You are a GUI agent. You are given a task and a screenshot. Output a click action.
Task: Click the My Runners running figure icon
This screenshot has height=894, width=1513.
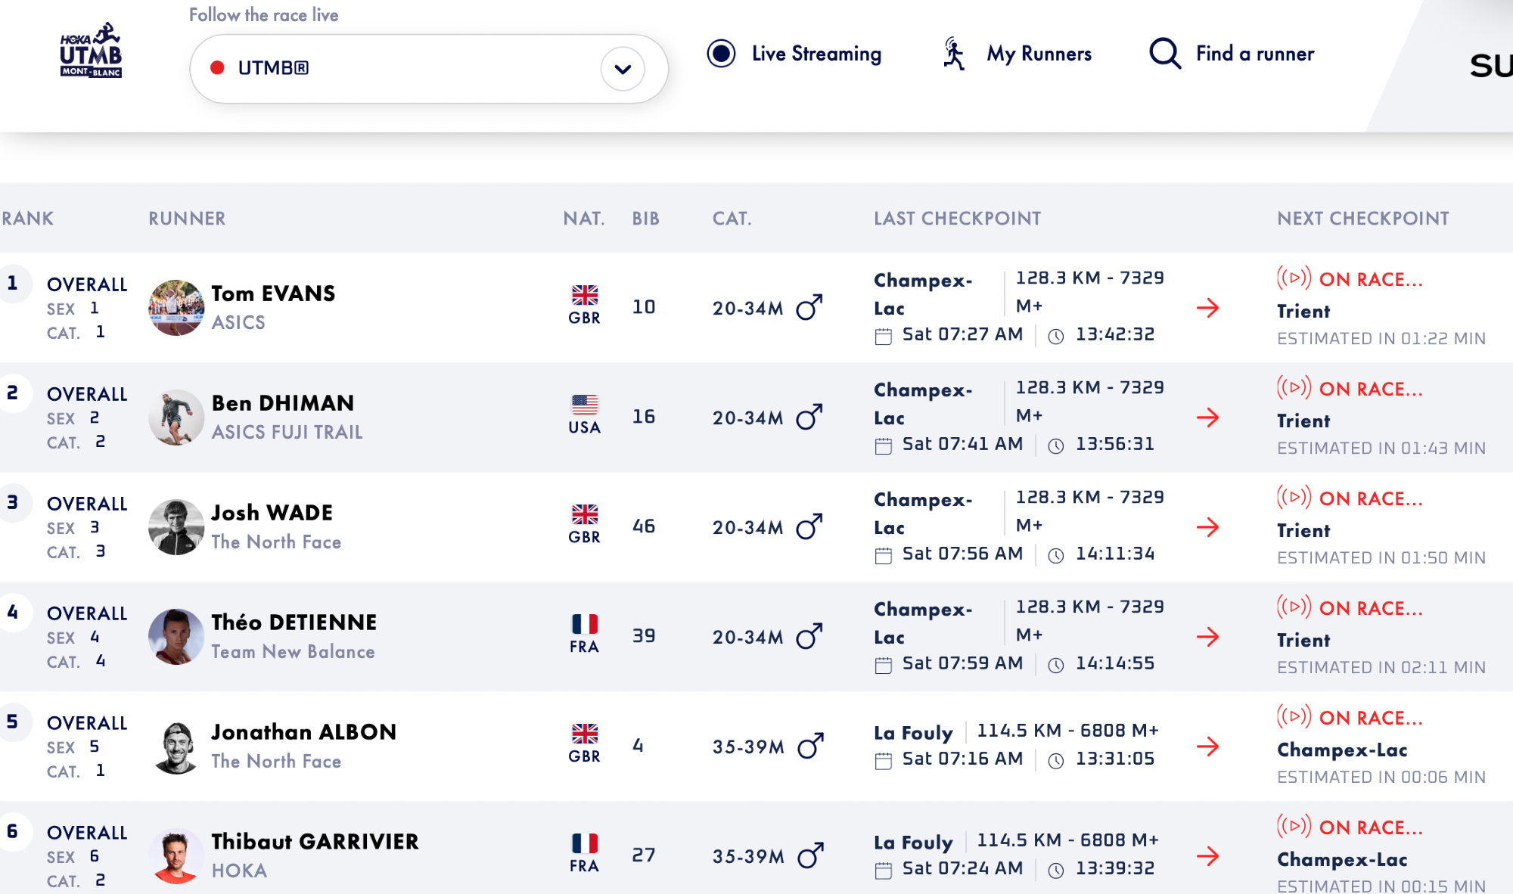point(954,54)
